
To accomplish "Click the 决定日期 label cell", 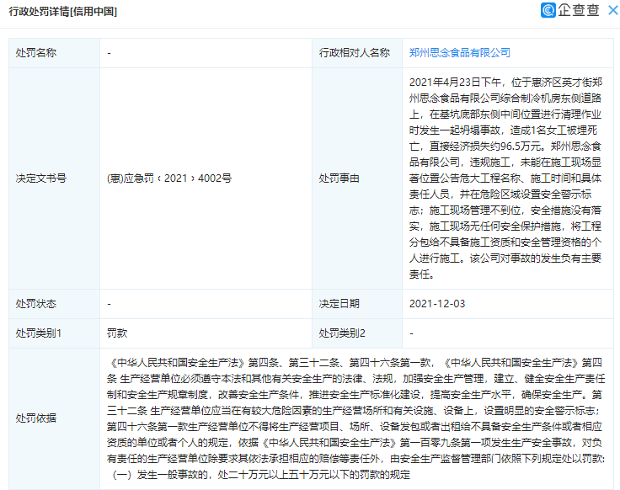I will pos(357,304).
